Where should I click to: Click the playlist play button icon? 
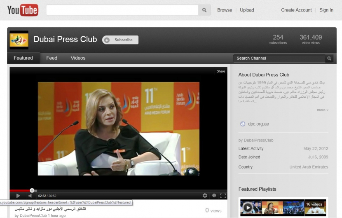pyautogui.click(x=247, y=207)
